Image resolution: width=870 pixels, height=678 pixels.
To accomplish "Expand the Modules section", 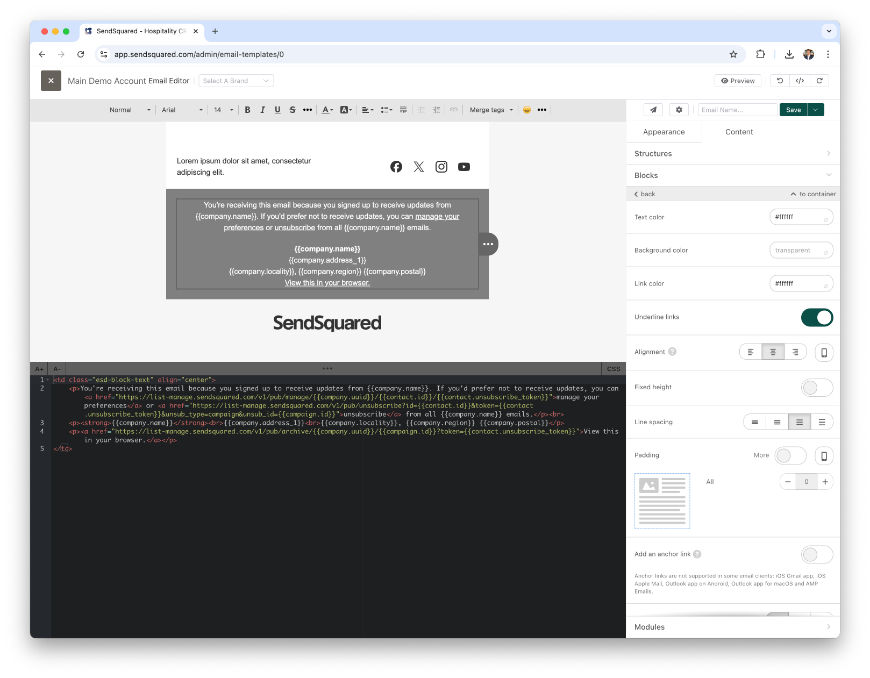I will [x=733, y=627].
